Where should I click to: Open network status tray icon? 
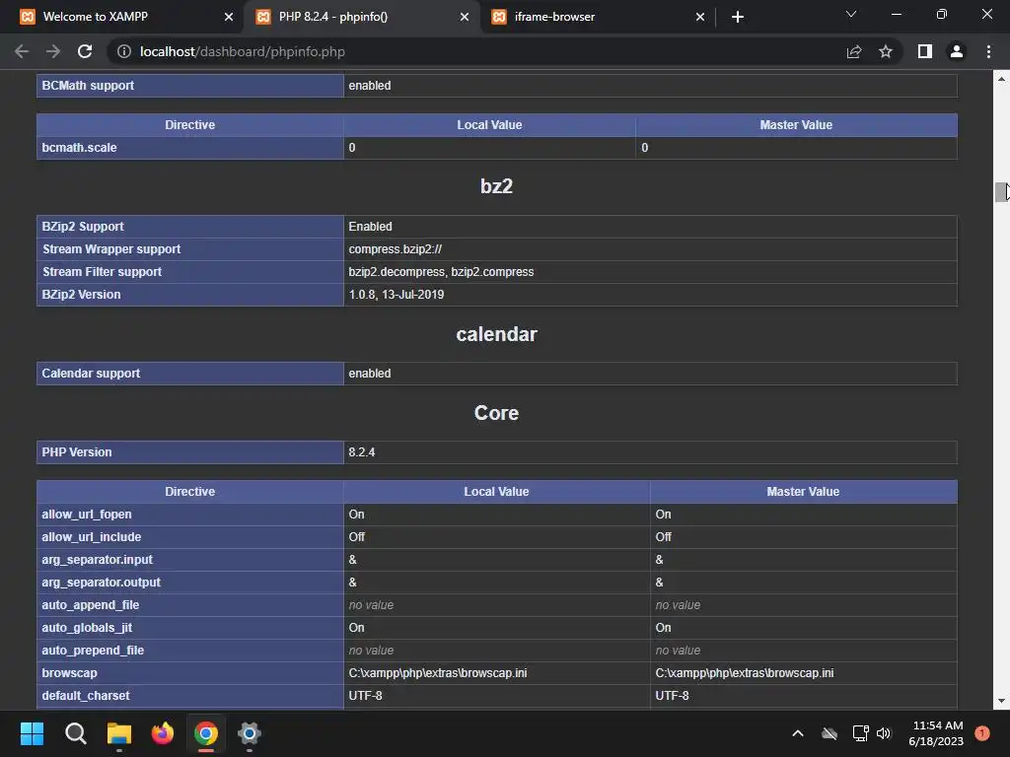click(860, 733)
